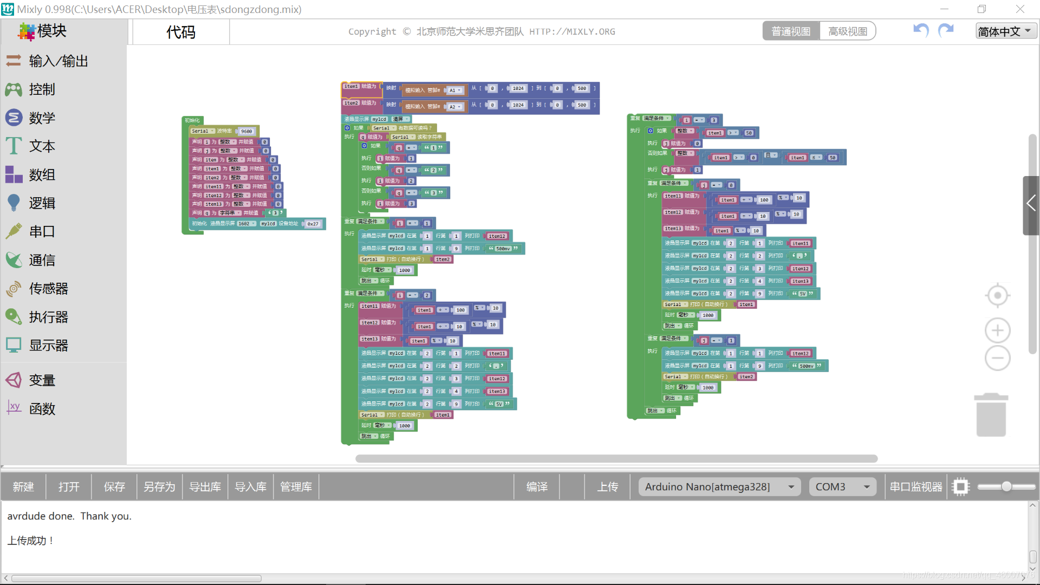
Task: Click the 导入库 button
Action: 251,486
